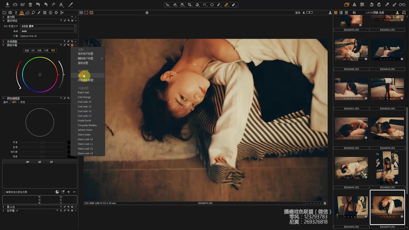Open the Output gear tool tab

pos(56,13)
